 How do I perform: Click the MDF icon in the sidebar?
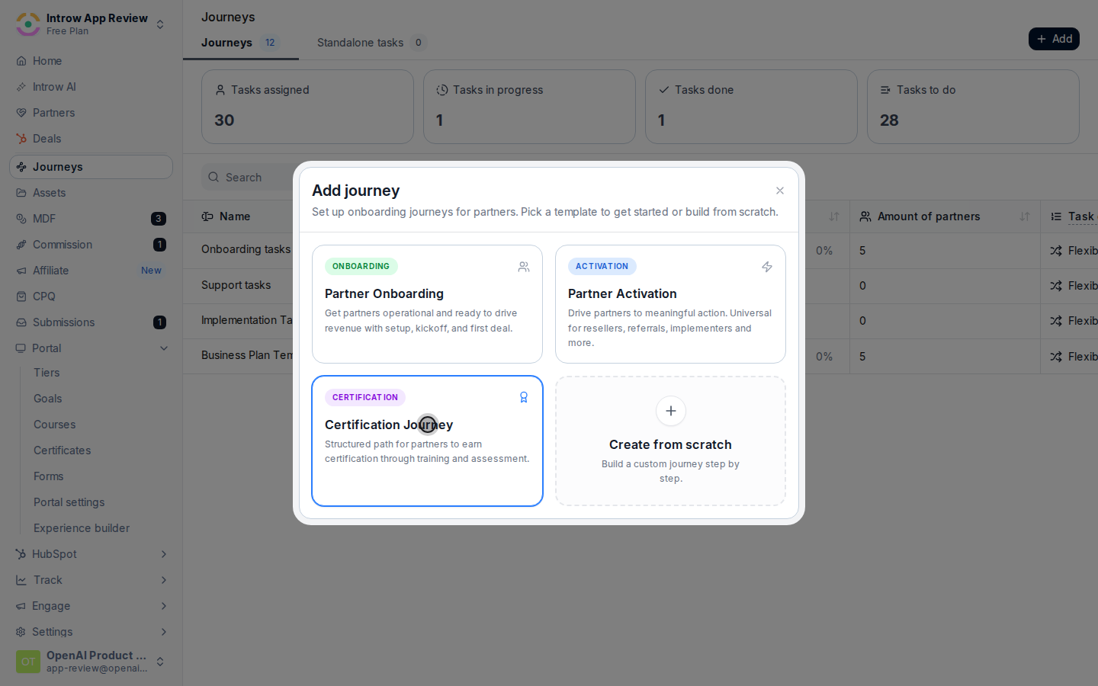21,219
